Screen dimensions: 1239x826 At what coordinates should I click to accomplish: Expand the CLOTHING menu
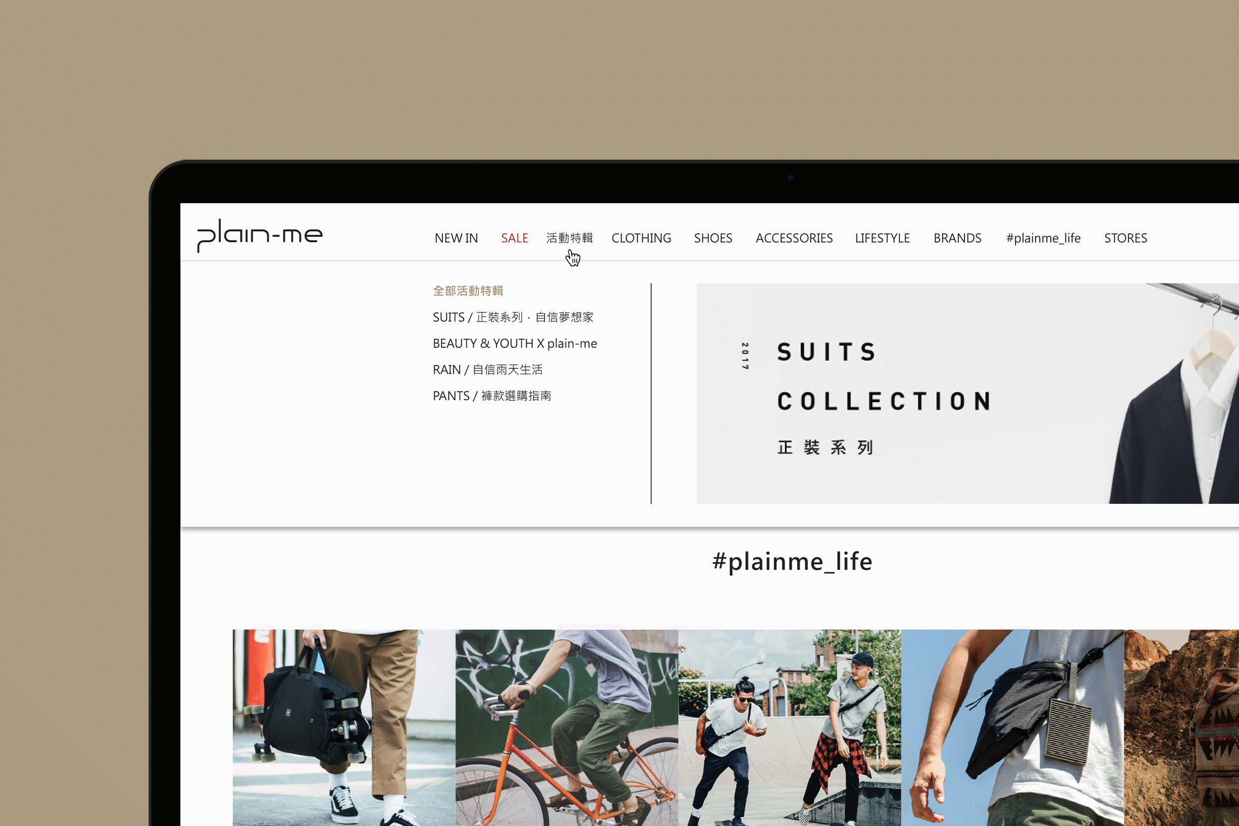point(641,238)
